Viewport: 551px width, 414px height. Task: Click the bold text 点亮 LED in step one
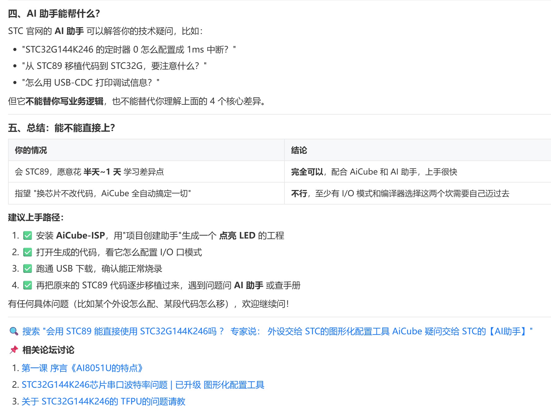pyautogui.click(x=237, y=236)
